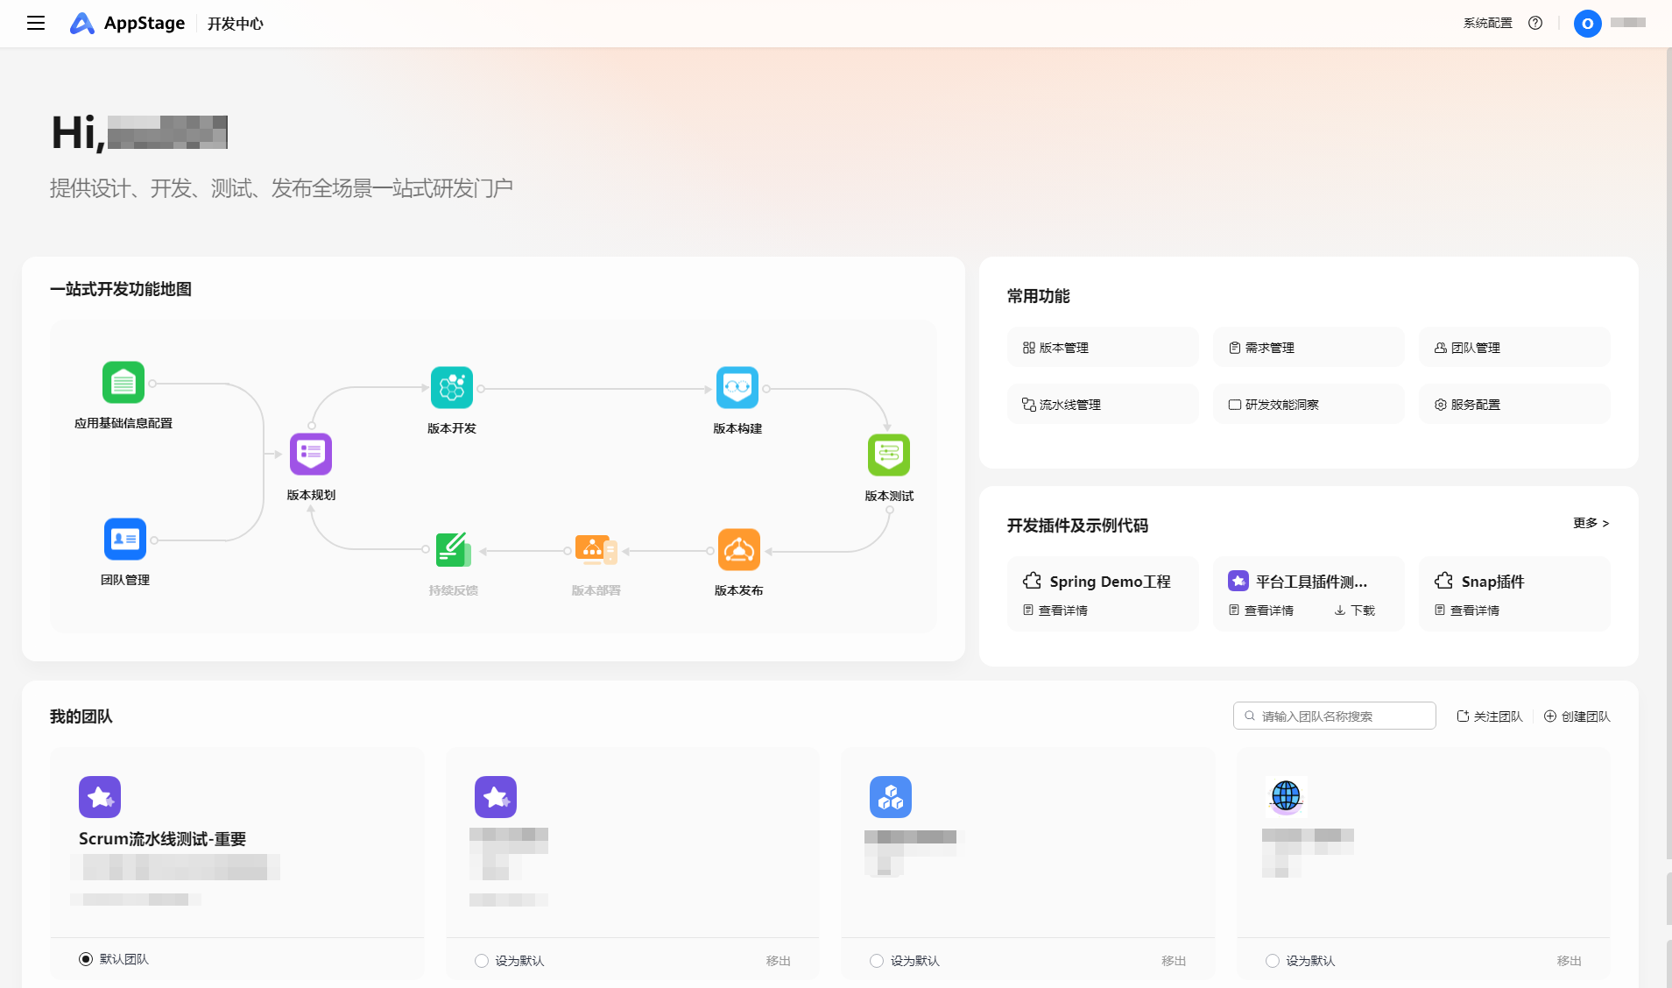The height and width of the screenshot is (988, 1672).
Task: Open the 团队管理 icon in function map
Action: tap(125, 540)
